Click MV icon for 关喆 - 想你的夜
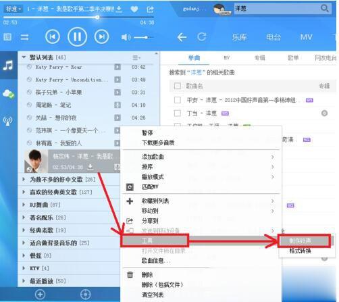Image resolution: width=339 pixels, height=302 pixels. pos(118,118)
